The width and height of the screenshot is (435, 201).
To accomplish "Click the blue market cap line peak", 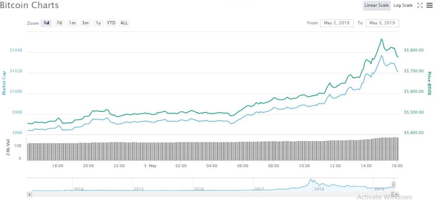I will [x=381, y=56].
